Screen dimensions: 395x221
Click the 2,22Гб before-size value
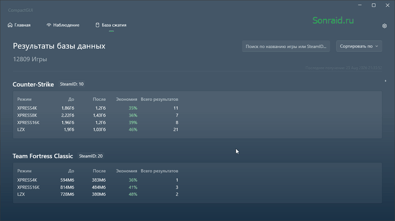click(68, 115)
